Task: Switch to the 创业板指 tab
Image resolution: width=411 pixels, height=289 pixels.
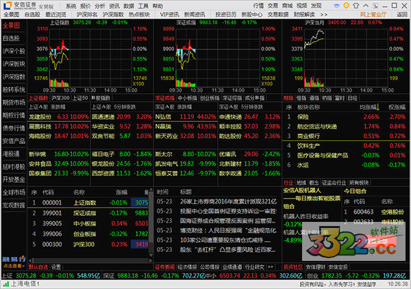Action: (210, 98)
